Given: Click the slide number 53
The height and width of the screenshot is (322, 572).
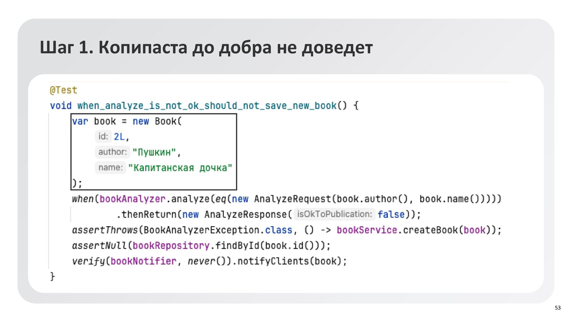Looking at the screenshot, I should [557, 308].
